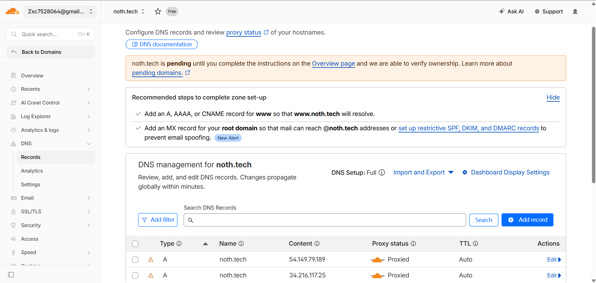This screenshot has height=283, width=596.
Task: Go to Overview in the sidebar
Action: click(x=32, y=76)
